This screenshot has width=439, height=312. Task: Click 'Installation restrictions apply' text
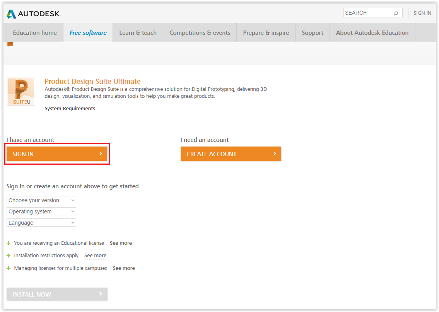click(46, 256)
